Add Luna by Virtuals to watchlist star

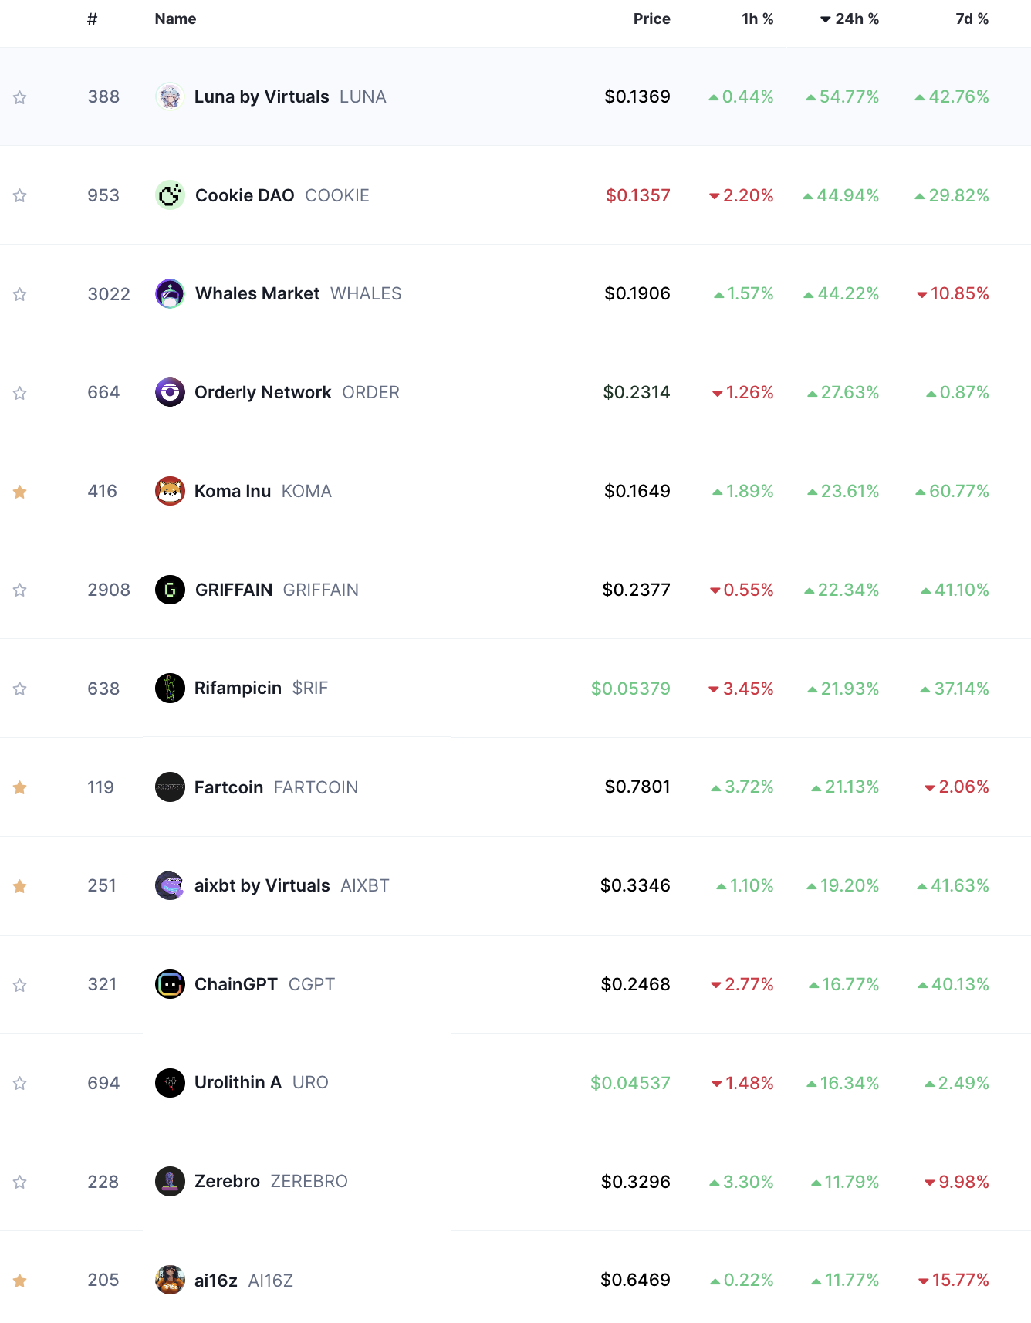[x=20, y=97]
